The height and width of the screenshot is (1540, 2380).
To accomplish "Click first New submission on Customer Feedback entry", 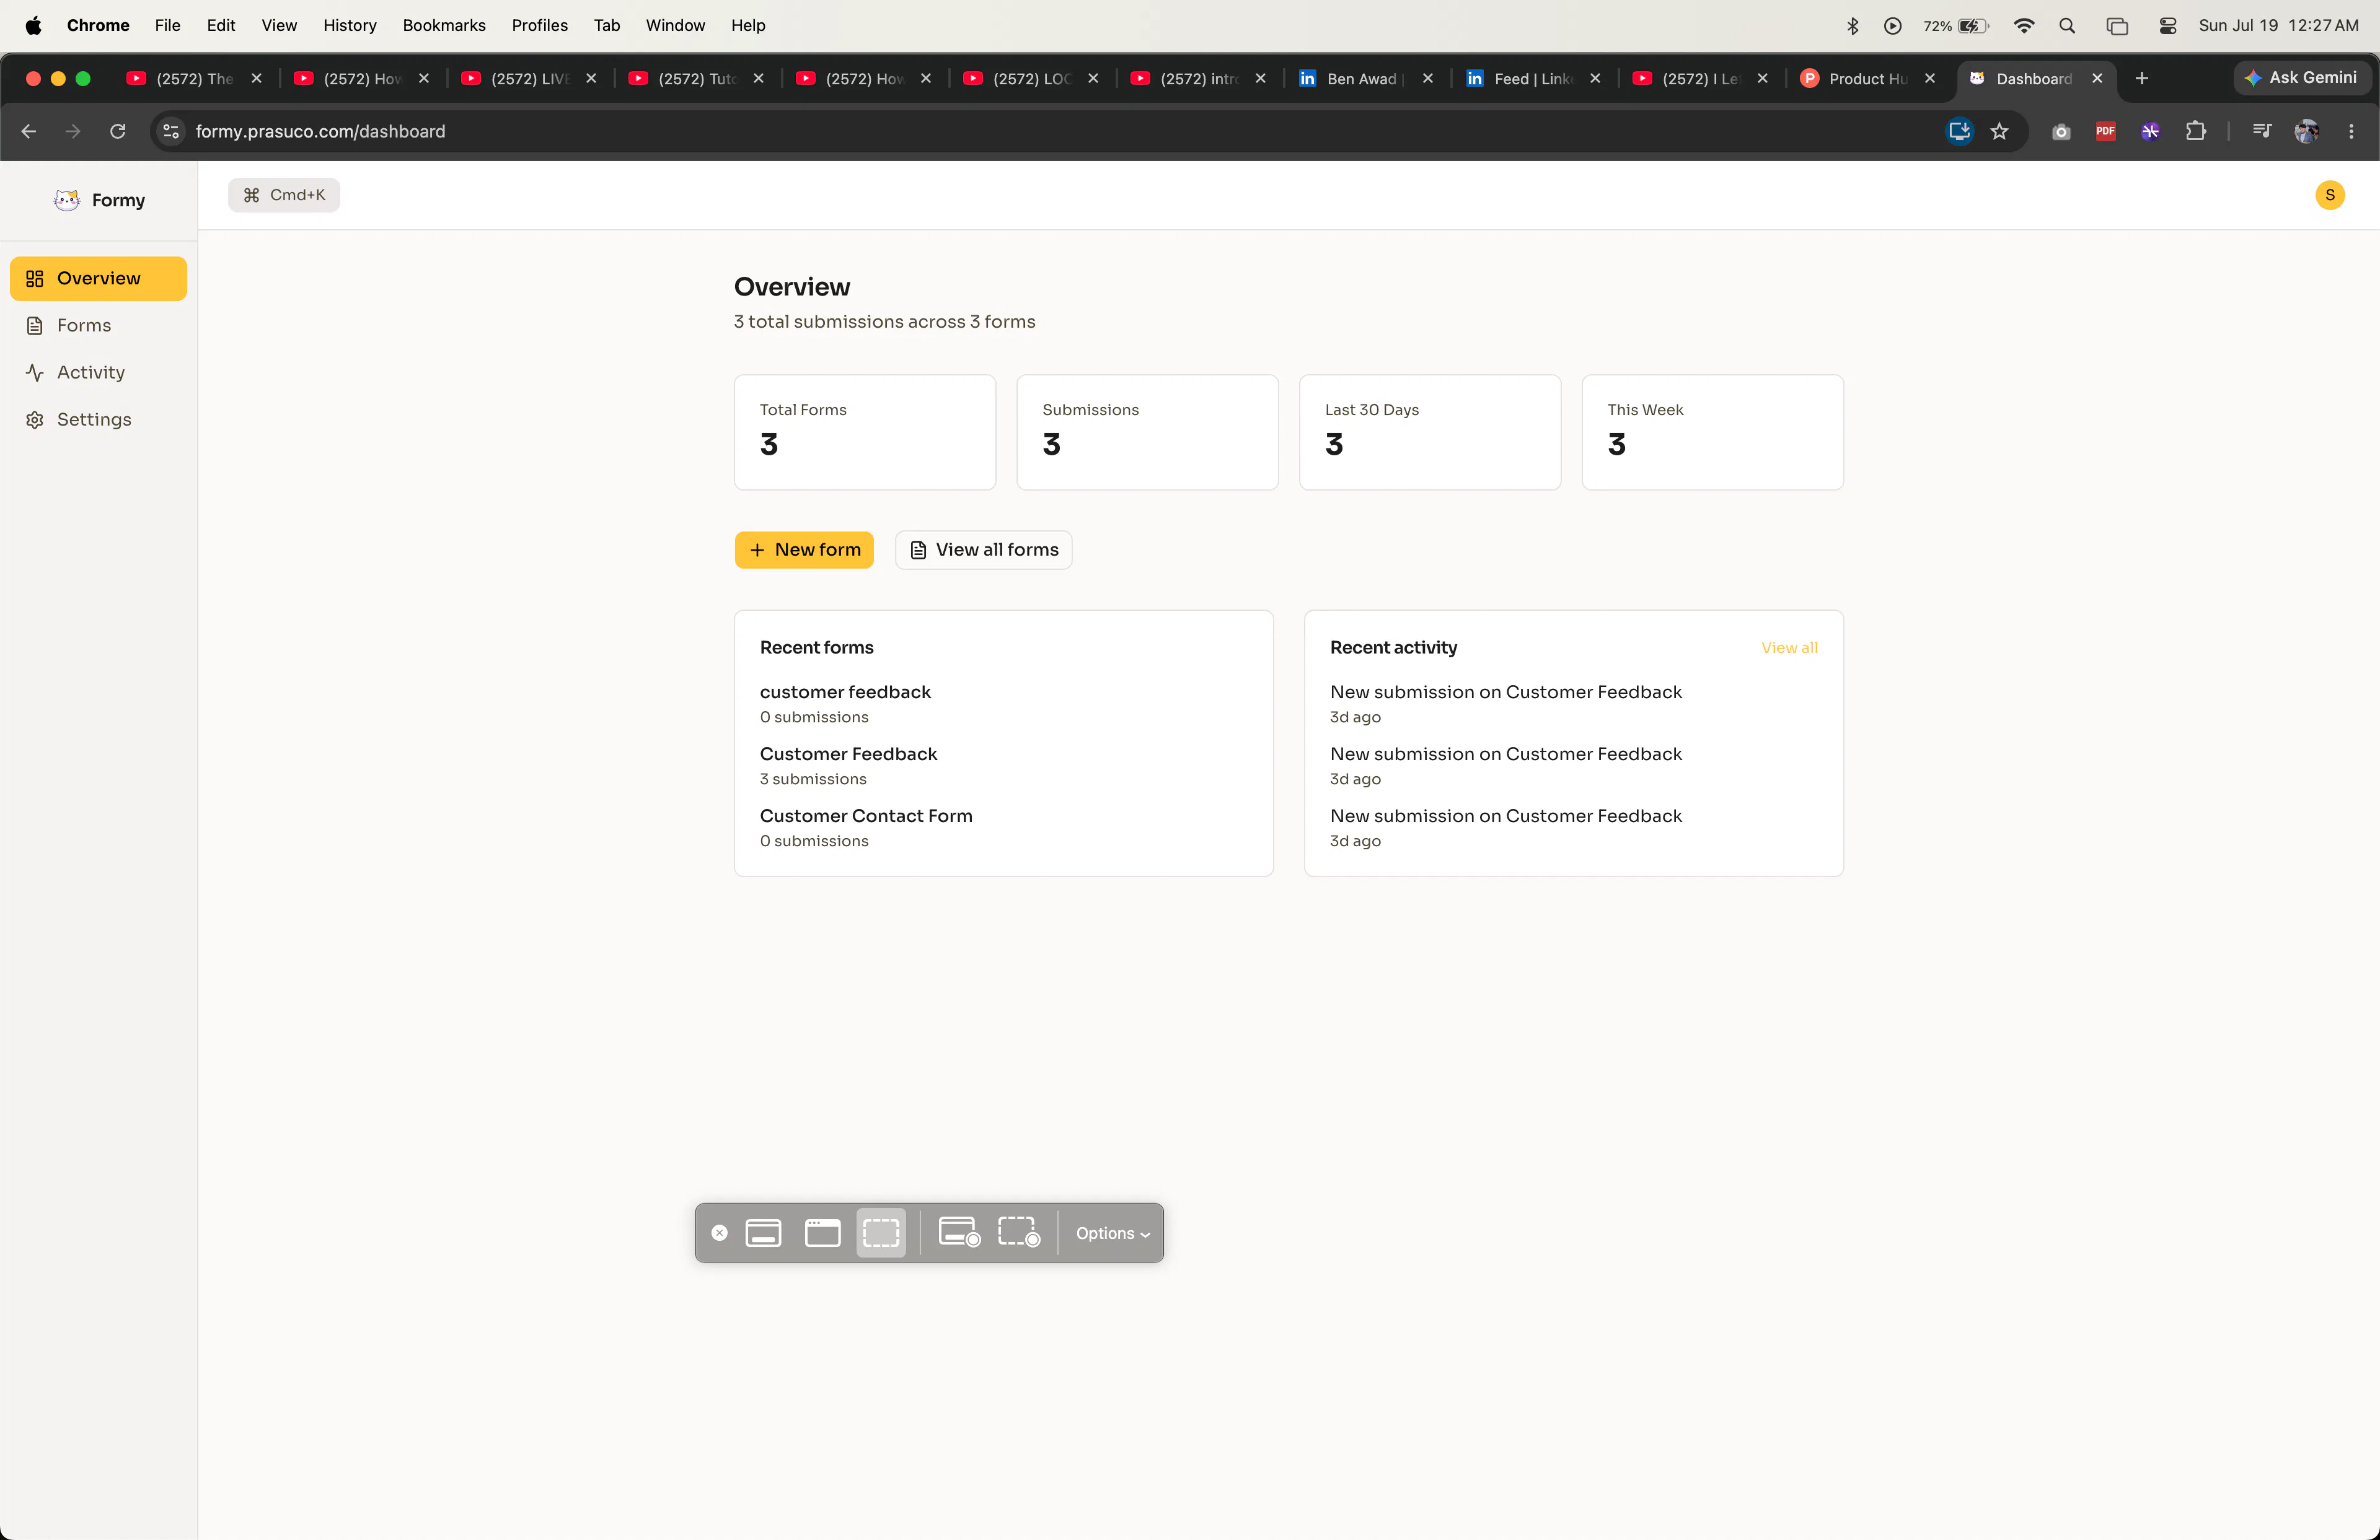I will (x=1505, y=691).
